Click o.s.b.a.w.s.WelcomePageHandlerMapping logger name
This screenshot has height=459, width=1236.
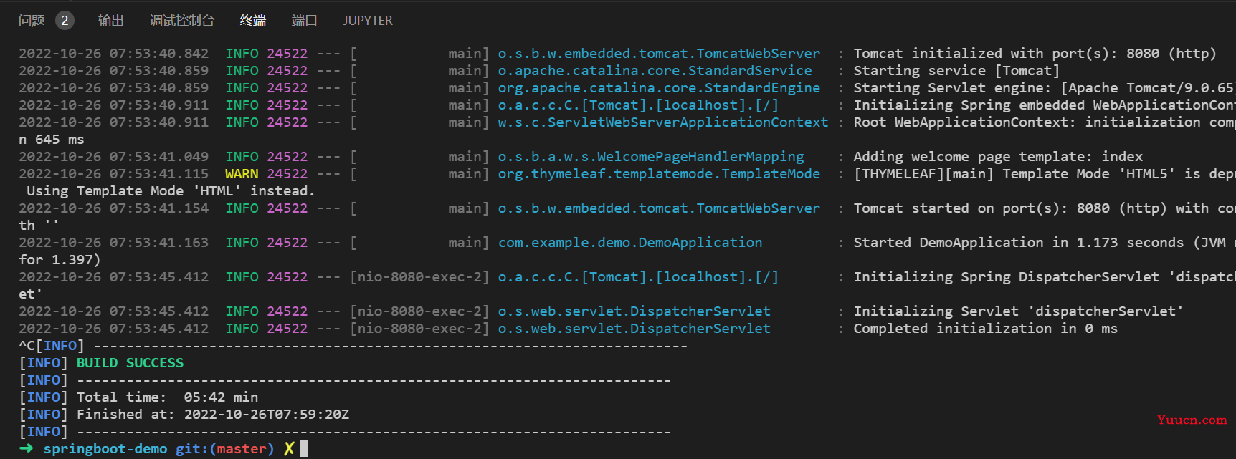click(651, 157)
